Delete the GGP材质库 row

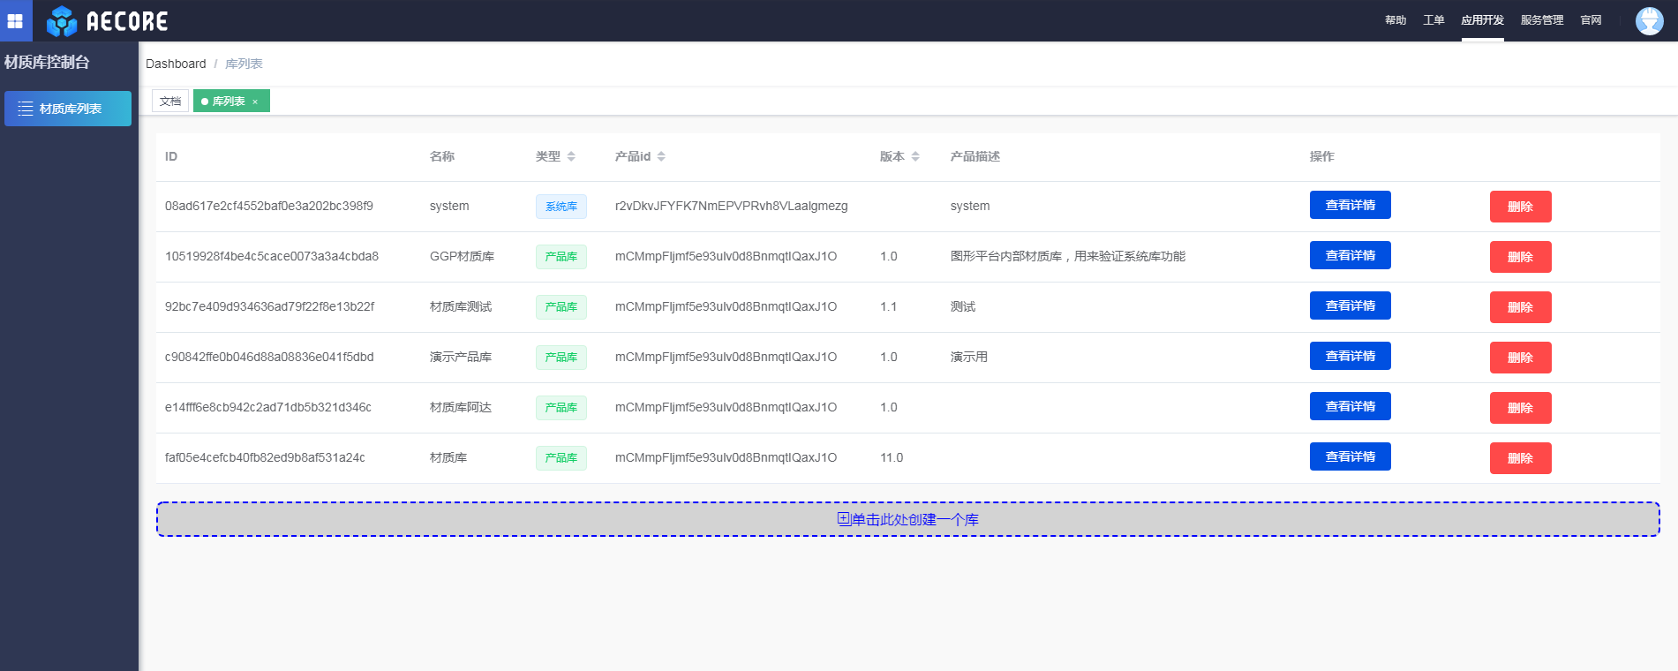tap(1520, 257)
